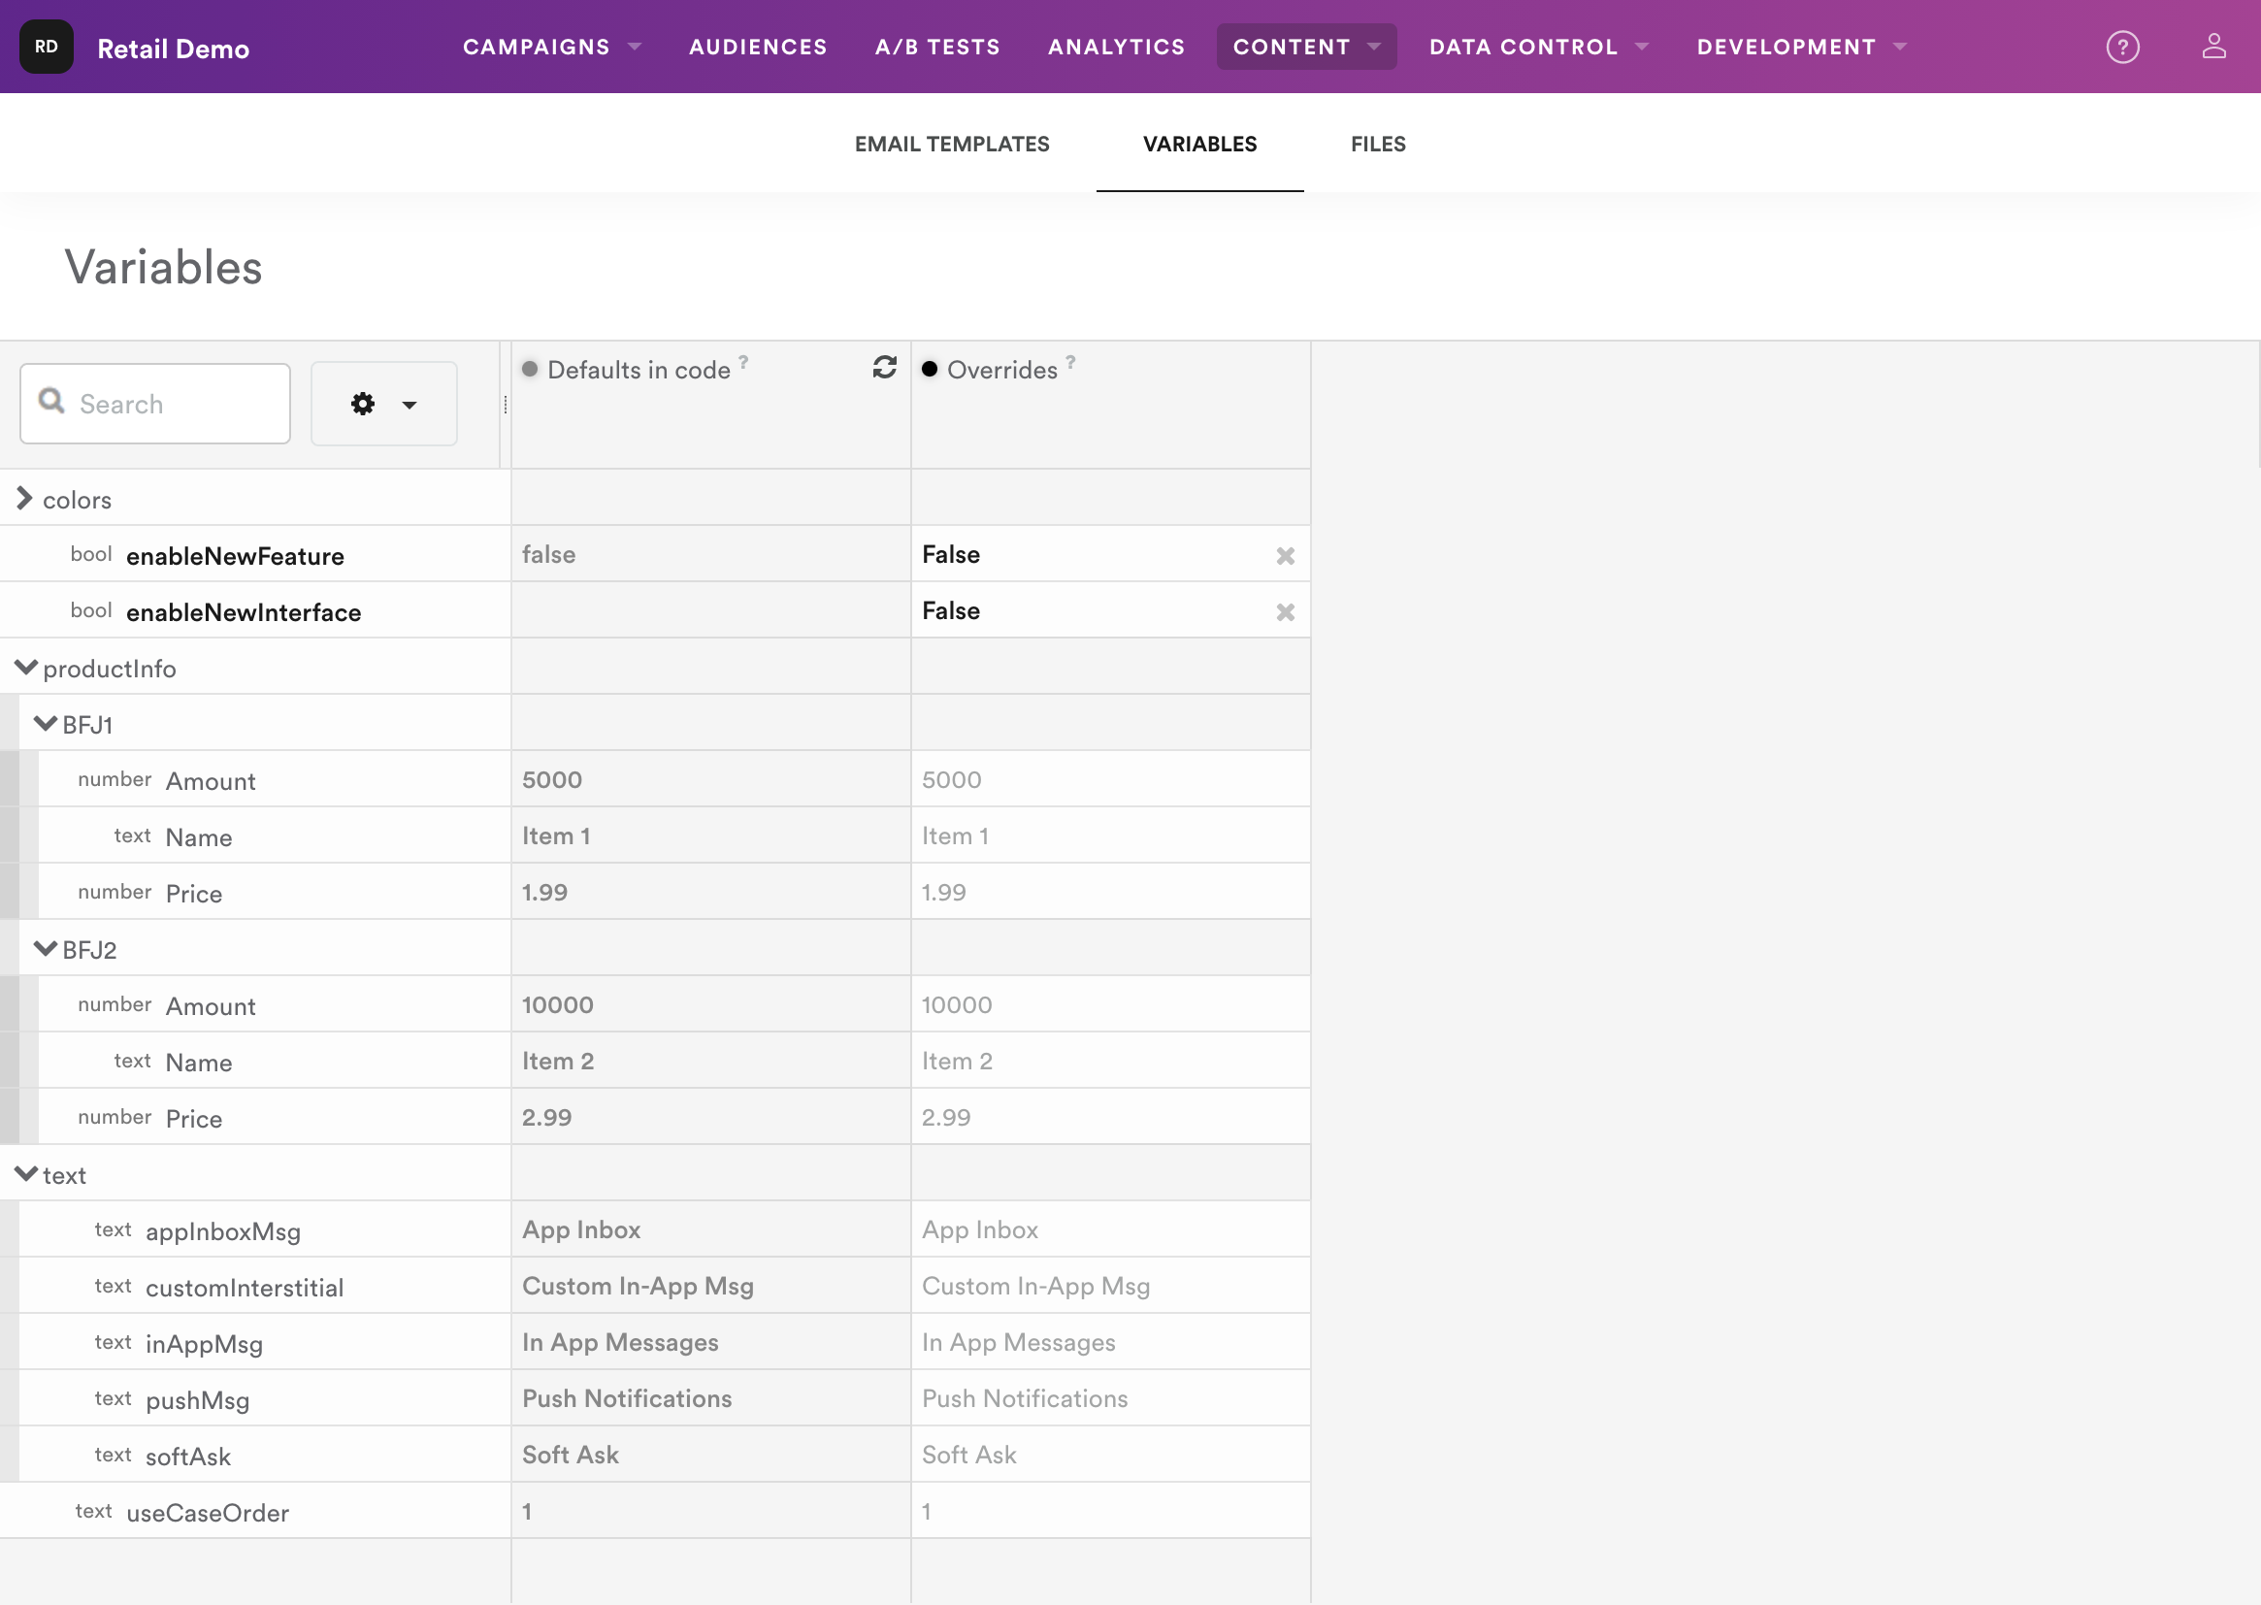Open the A/B Tests section
This screenshot has height=1605, width=2261.
tap(936, 47)
